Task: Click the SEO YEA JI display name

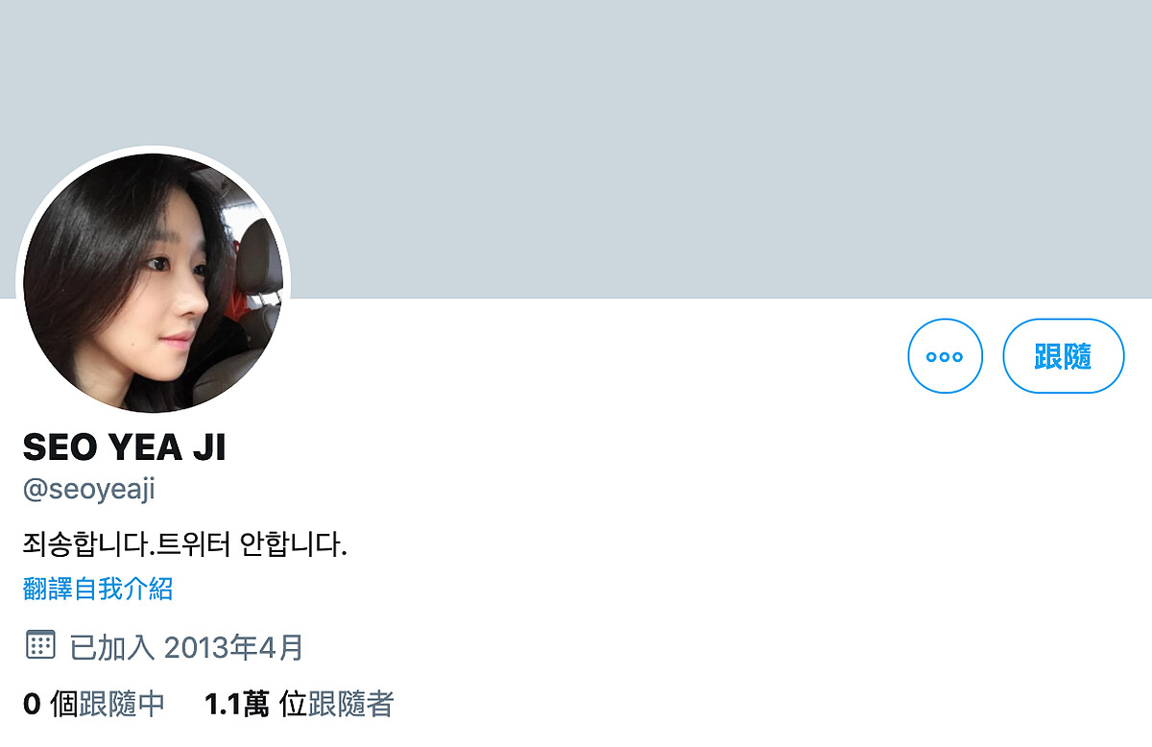Action: pos(124,446)
